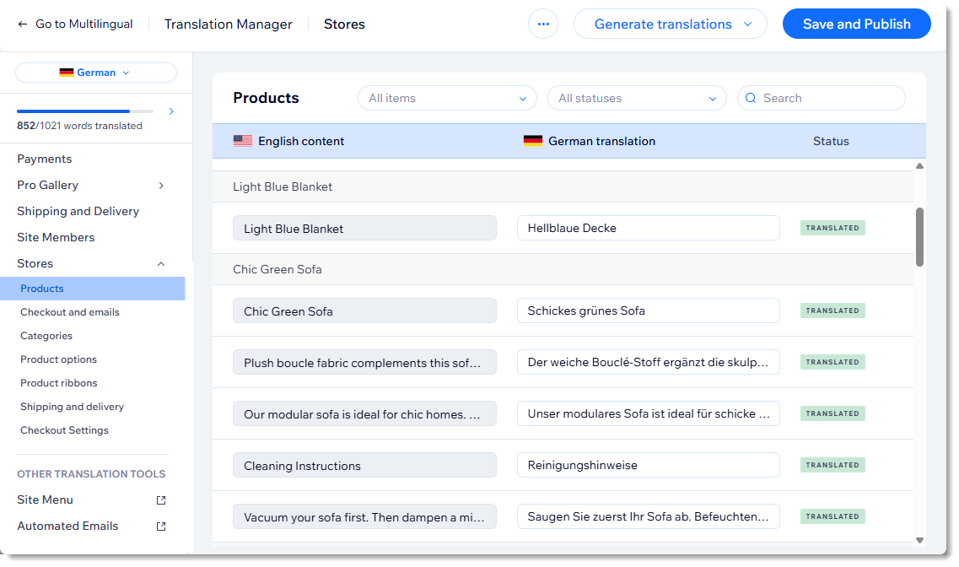
Task: Select Products under Stores
Action: click(92, 289)
